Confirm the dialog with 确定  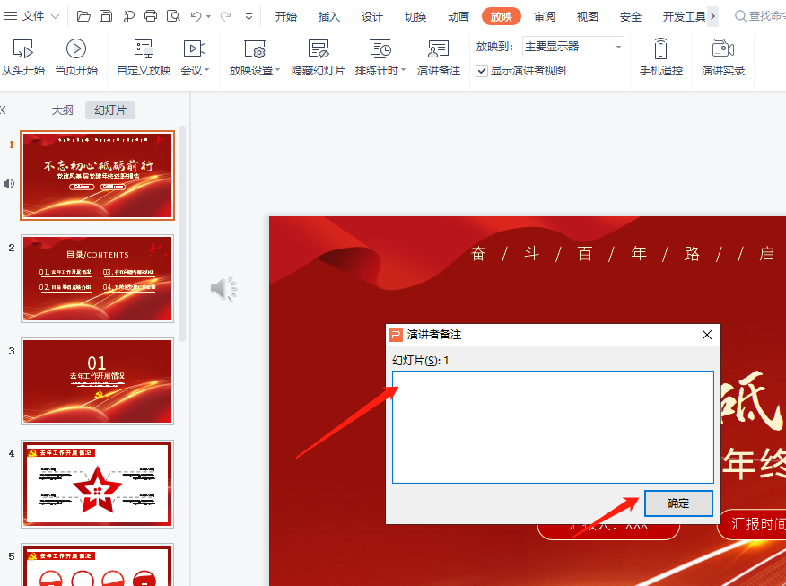[678, 503]
